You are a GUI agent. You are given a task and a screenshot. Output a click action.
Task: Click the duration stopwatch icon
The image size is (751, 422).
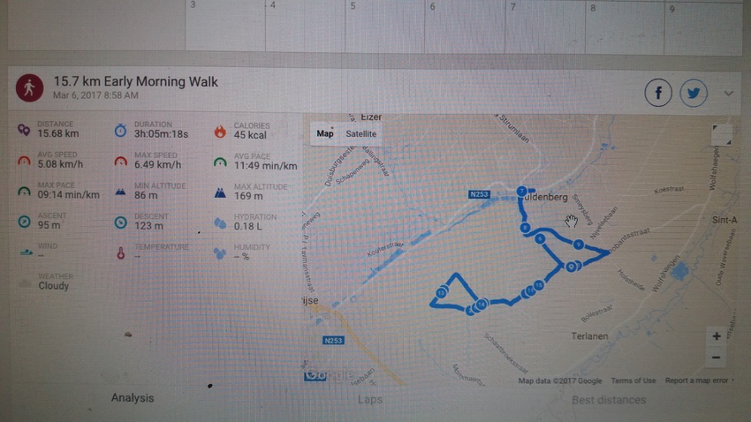(120, 131)
